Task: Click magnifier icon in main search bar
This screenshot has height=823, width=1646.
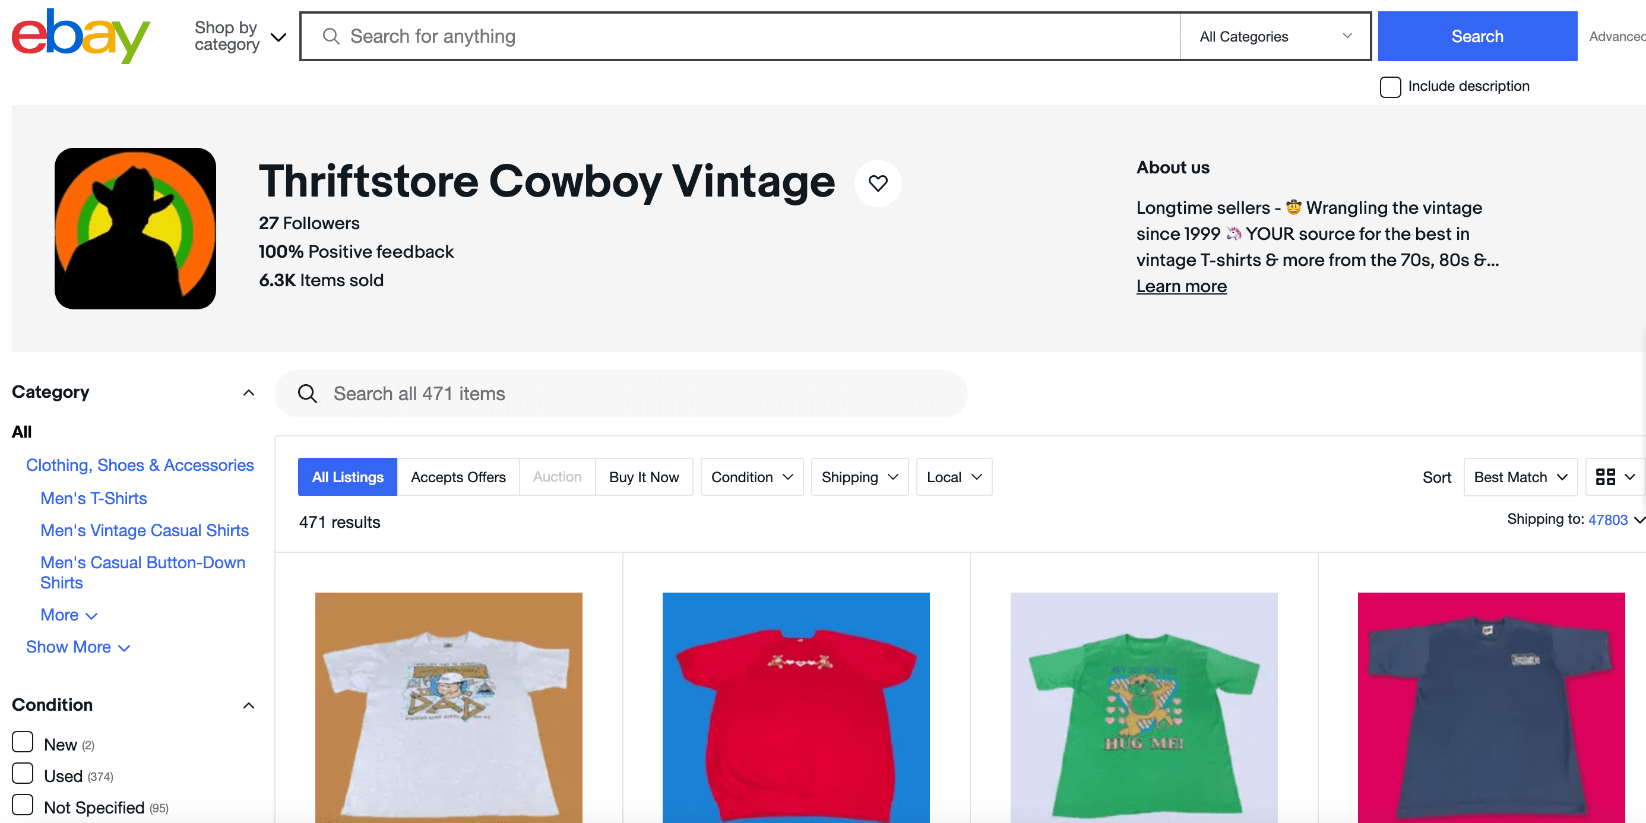Action: pos(330,36)
